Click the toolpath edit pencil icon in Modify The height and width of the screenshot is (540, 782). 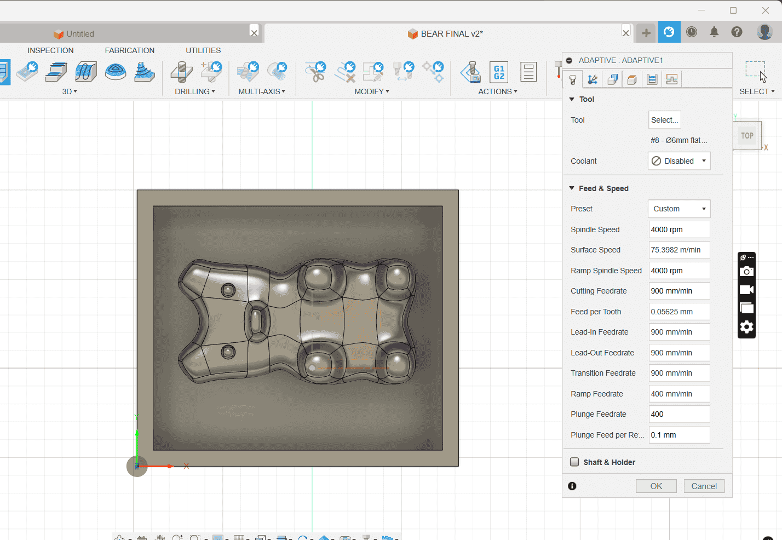pyautogui.click(x=373, y=72)
